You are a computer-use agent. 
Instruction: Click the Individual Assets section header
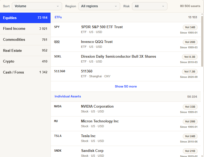tap(126, 97)
